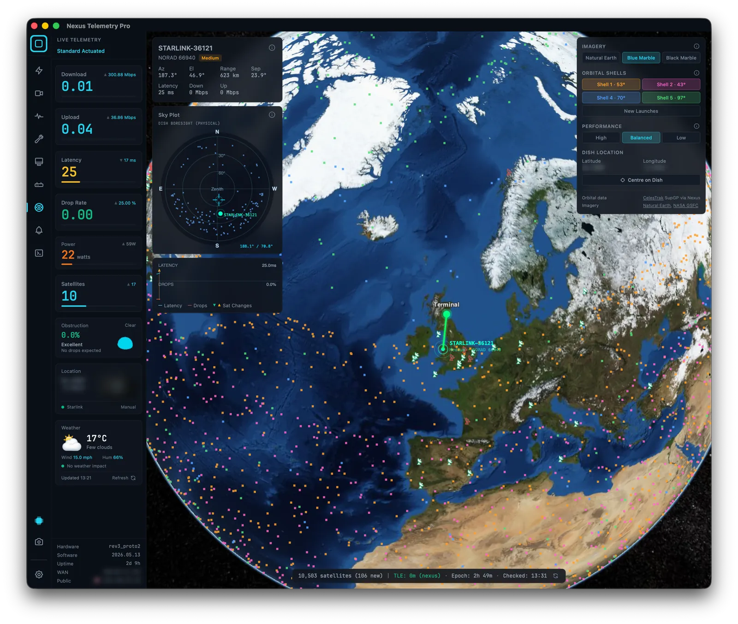738x624 pixels.
Task: Click the Upload telemetry value 0.04
Action: click(77, 129)
